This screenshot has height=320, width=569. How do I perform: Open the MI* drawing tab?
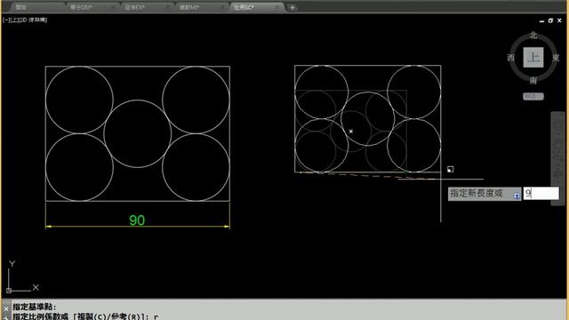pos(202,7)
